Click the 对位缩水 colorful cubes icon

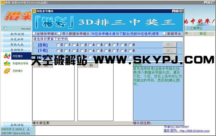7,56
